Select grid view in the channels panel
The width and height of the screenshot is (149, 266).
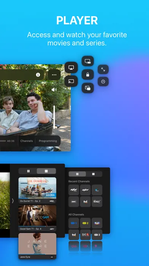(x=77, y=174)
